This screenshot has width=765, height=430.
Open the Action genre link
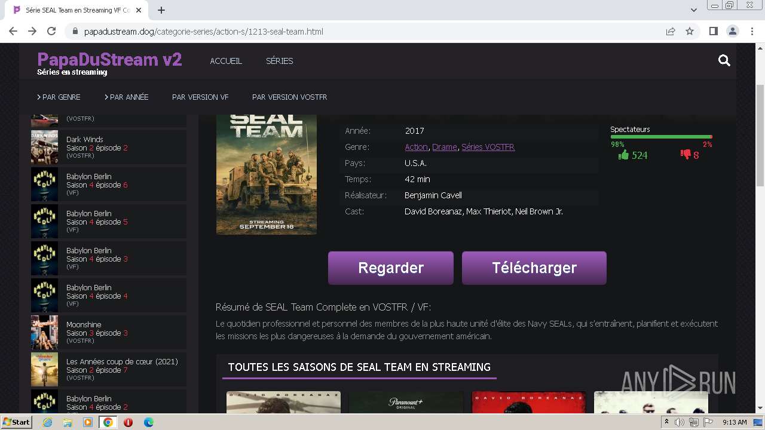[416, 147]
